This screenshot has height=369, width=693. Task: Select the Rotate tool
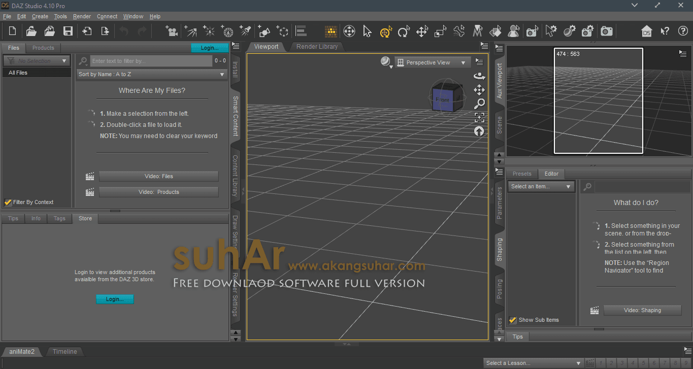[404, 31]
